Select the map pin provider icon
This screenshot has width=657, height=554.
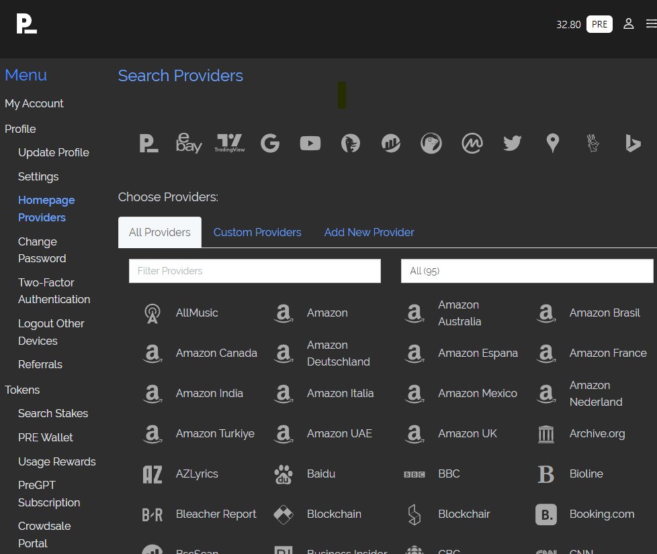553,144
